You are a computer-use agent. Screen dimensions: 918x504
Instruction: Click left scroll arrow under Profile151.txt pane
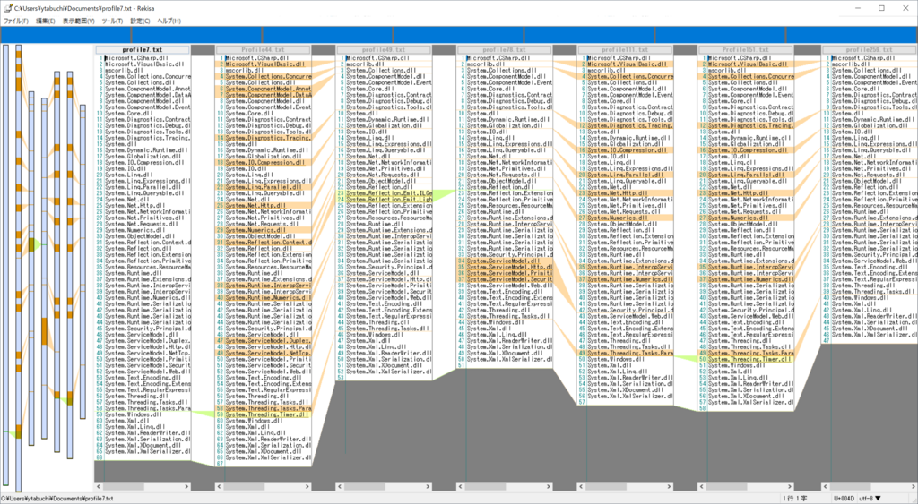click(702, 486)
